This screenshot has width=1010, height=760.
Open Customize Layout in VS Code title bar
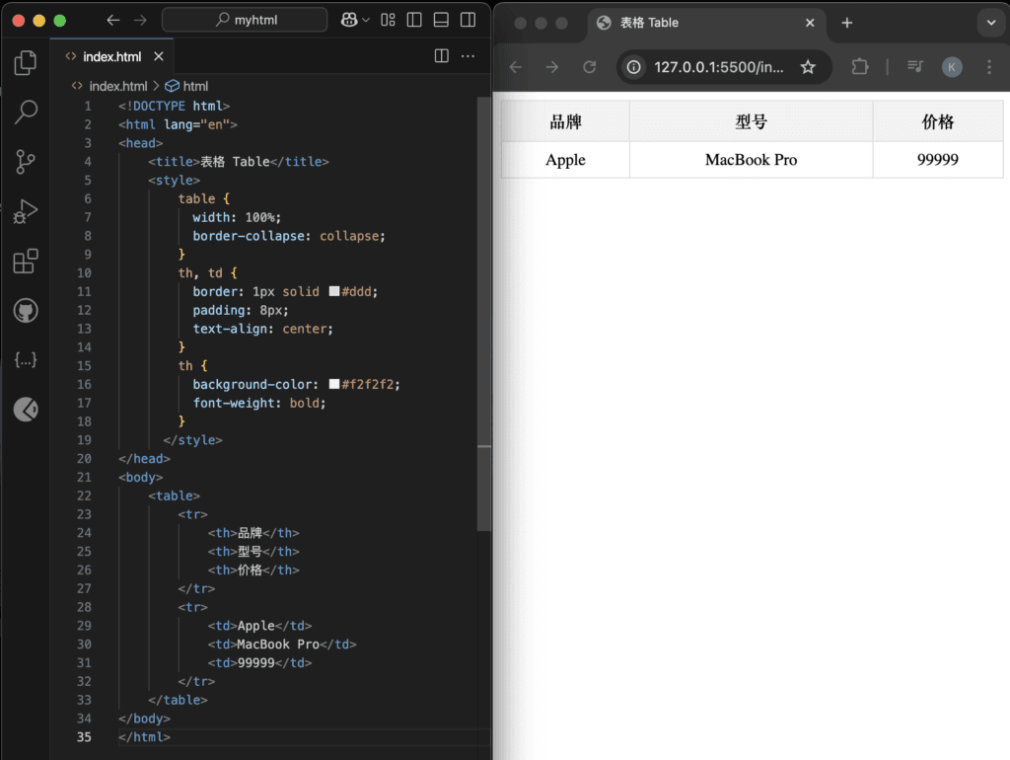tap(388, 20)
